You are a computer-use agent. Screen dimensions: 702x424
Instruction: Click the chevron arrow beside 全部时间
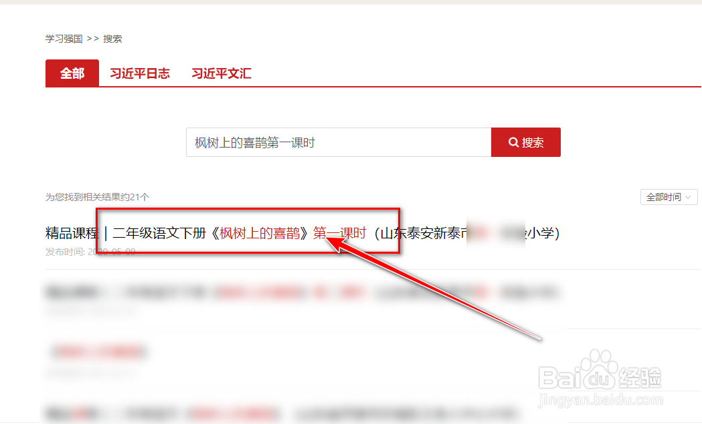click(x=688, y=197)
